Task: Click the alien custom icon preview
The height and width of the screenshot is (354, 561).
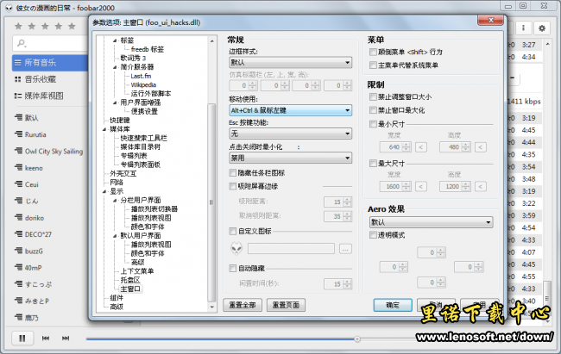Action: 236,248
